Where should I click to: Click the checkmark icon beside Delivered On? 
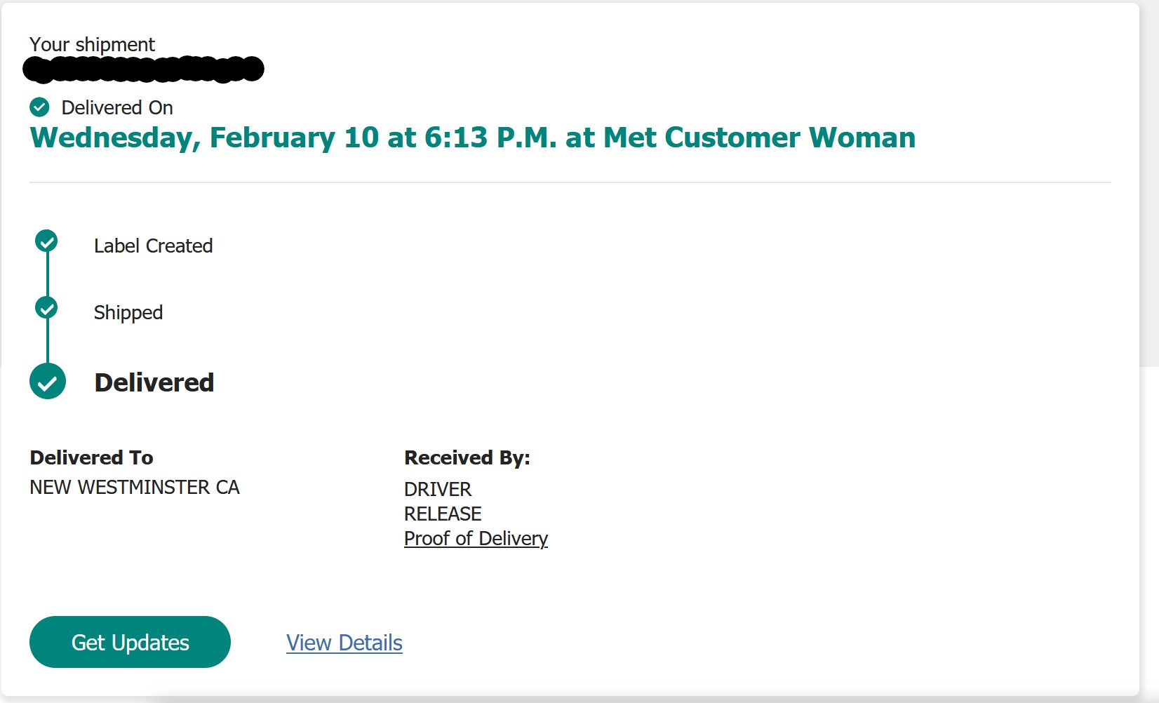coord(39,107)
